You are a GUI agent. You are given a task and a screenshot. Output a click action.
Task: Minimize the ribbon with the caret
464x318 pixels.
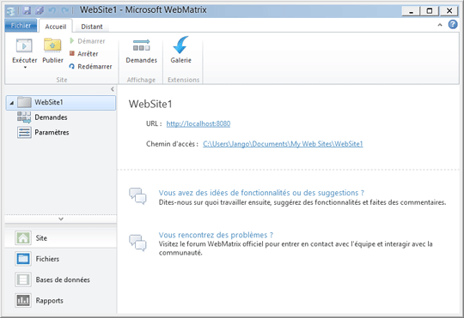pos(440,25)
